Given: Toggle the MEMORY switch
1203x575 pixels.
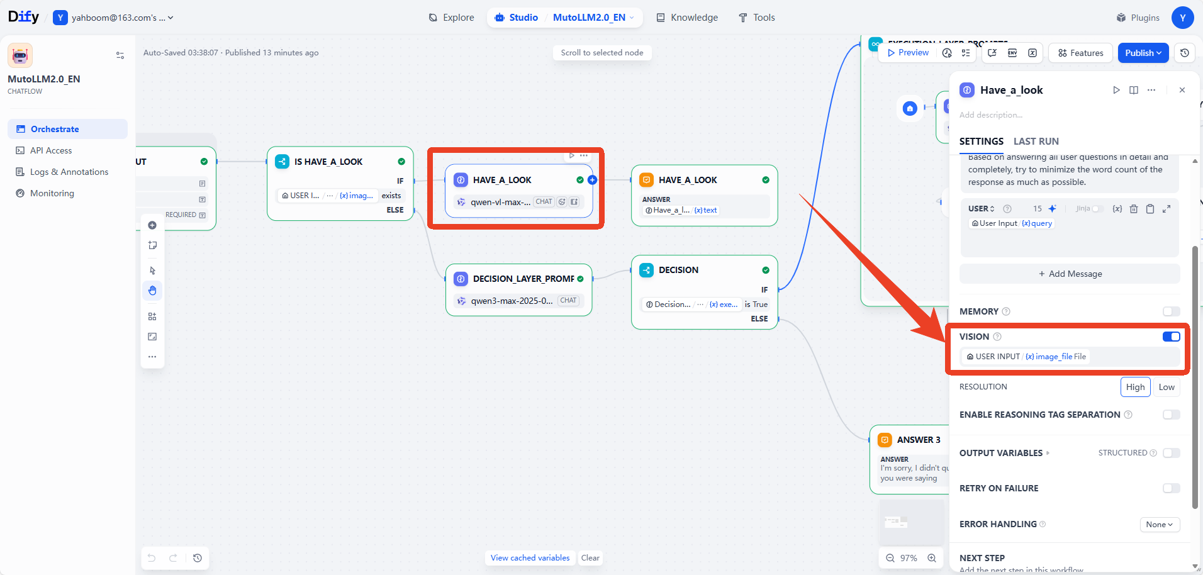Looking at the screenshot, I should tap(1172, 311).
